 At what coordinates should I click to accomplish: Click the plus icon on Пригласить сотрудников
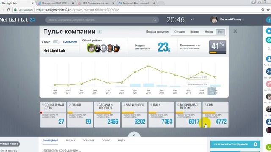255,144
